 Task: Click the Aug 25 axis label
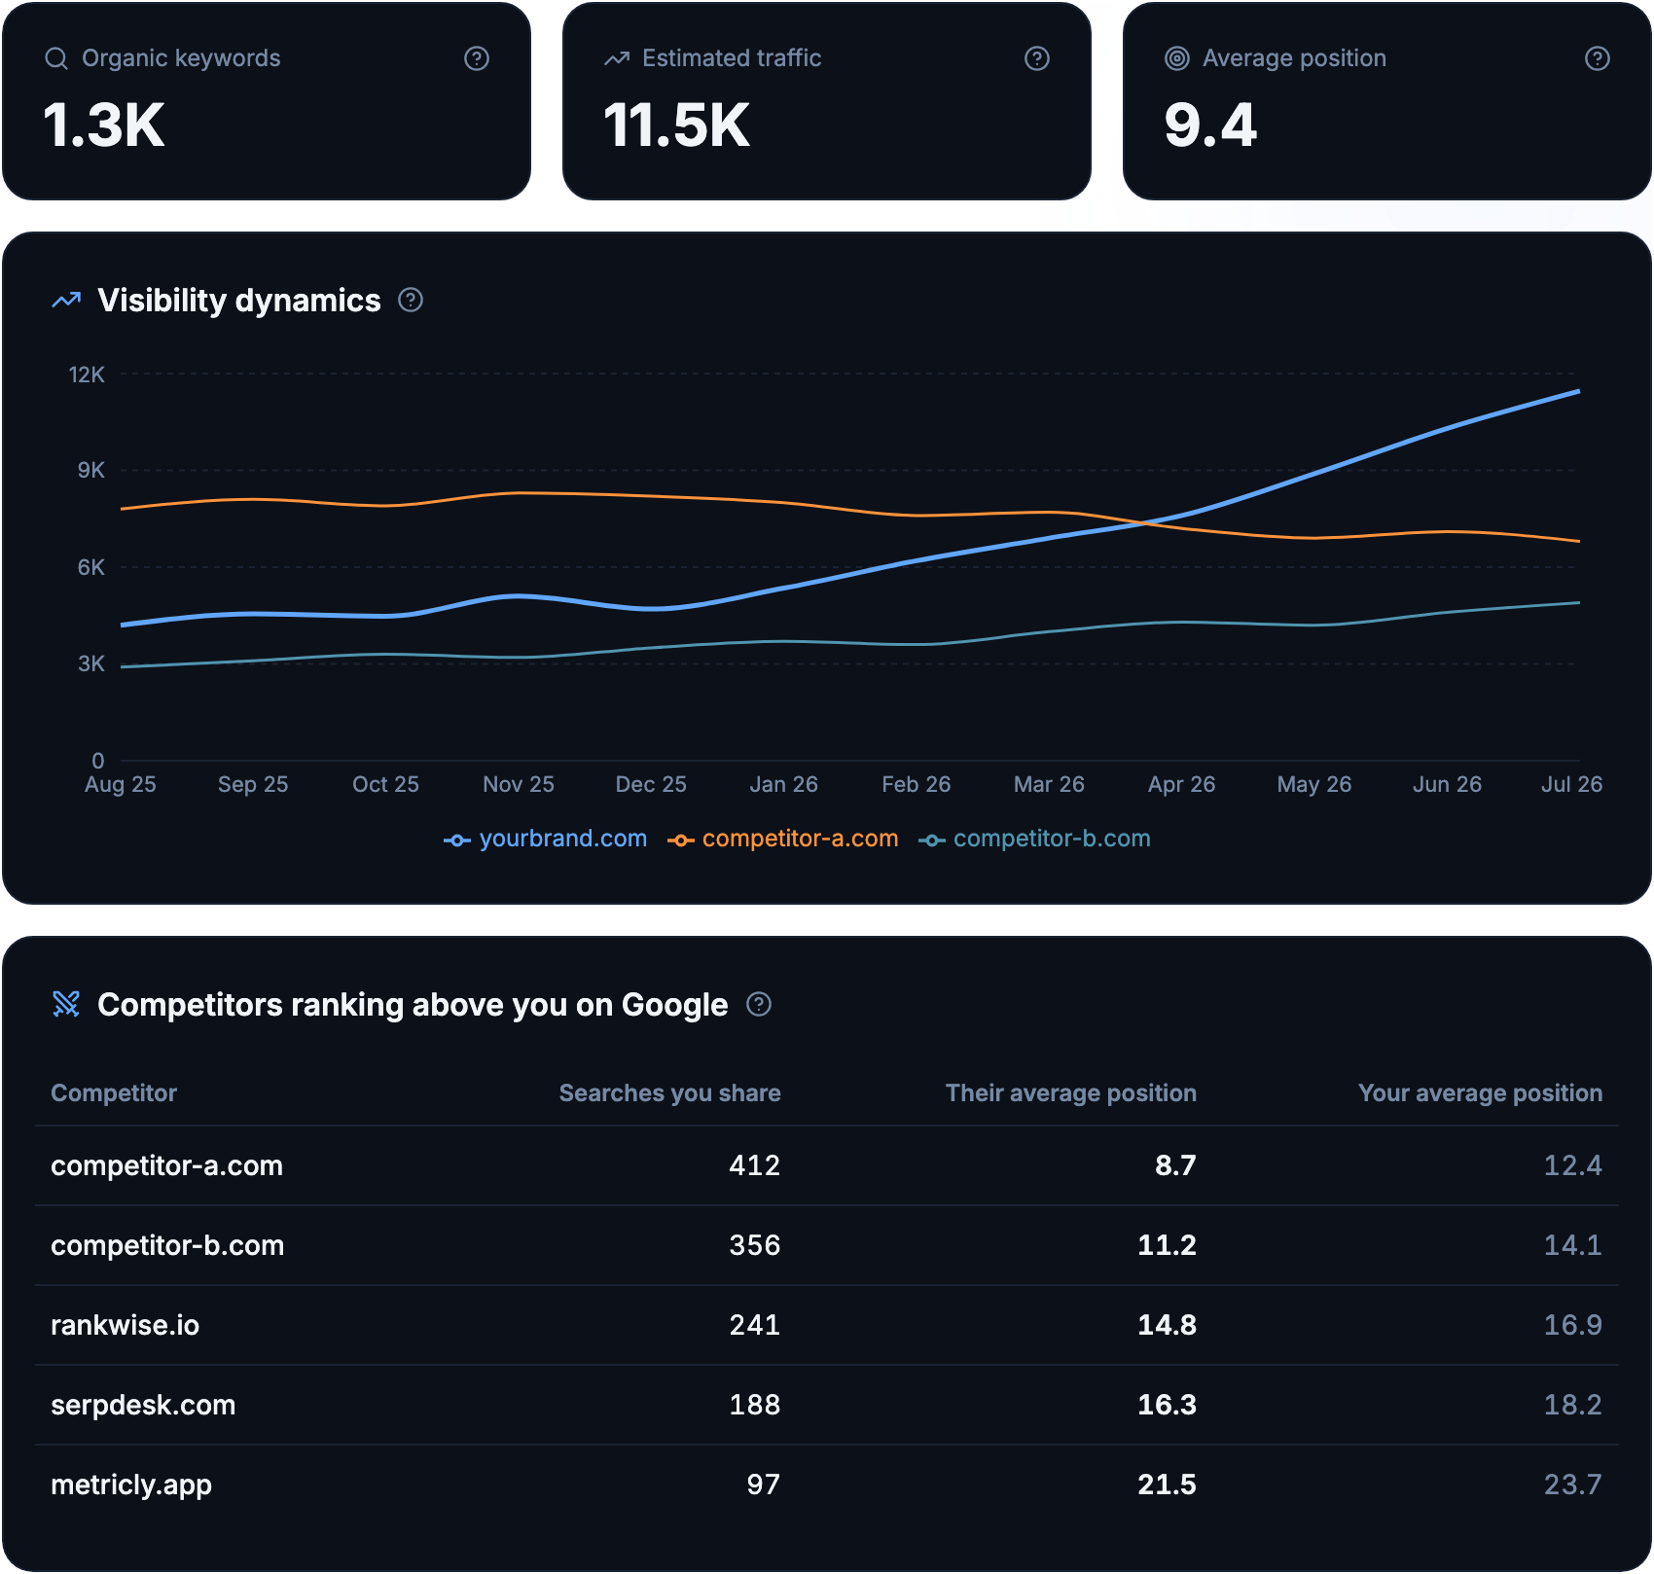coord(120,784)
